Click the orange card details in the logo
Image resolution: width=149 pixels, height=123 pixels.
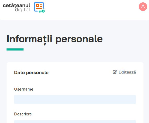click(39, 6)
